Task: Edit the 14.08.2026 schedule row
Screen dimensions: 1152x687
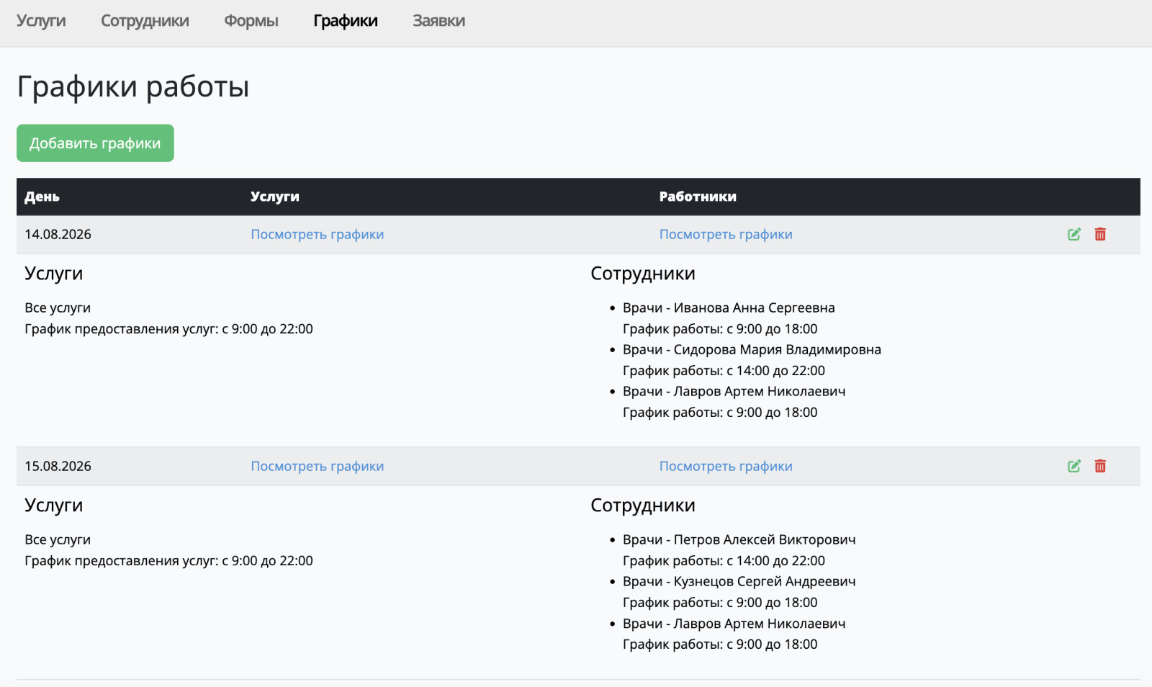Action: pos(1074,234)
